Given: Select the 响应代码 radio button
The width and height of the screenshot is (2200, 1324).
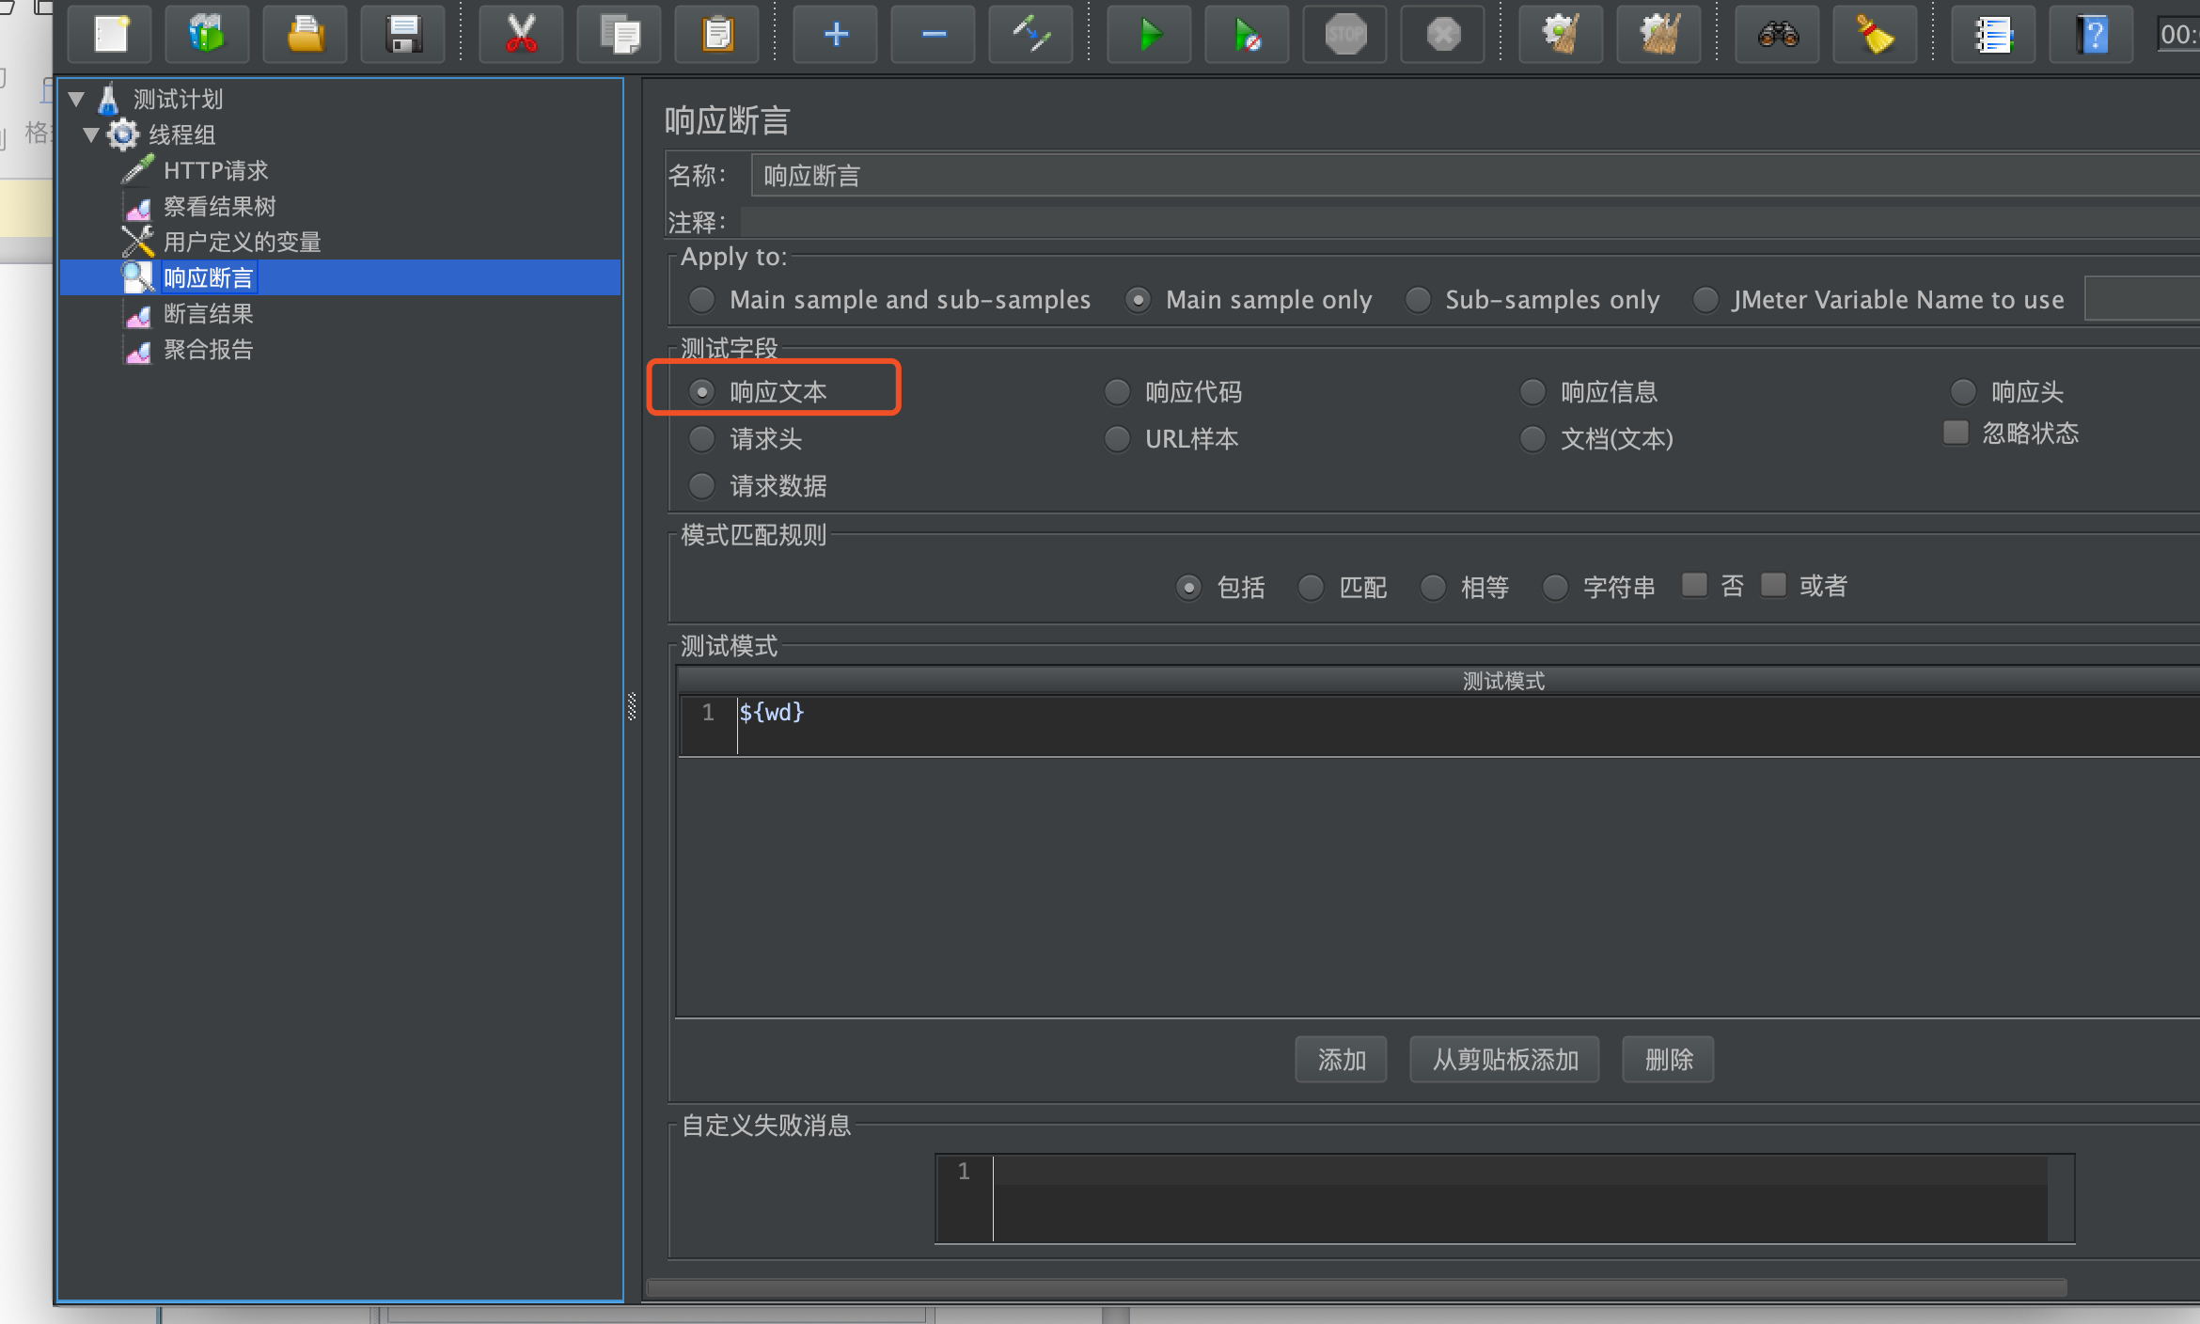Looking at the screenshot, I should (x=1117, y=392).
